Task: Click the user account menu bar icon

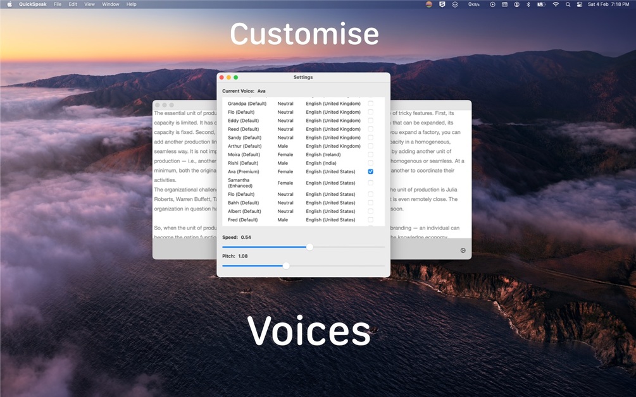Action: point(517,4)
